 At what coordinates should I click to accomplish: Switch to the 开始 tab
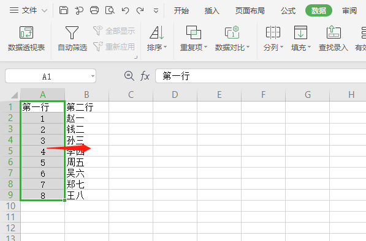181,11
